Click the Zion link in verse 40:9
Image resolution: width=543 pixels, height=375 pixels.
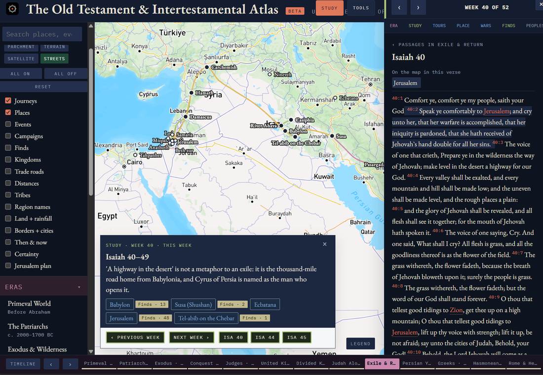click(x=456, y=310)
